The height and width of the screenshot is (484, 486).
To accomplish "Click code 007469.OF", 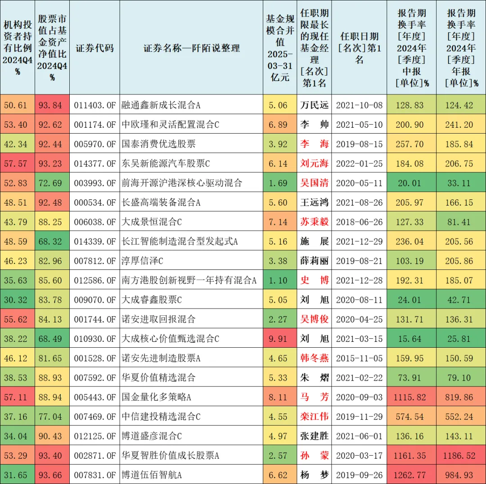I will coord(94,417).
